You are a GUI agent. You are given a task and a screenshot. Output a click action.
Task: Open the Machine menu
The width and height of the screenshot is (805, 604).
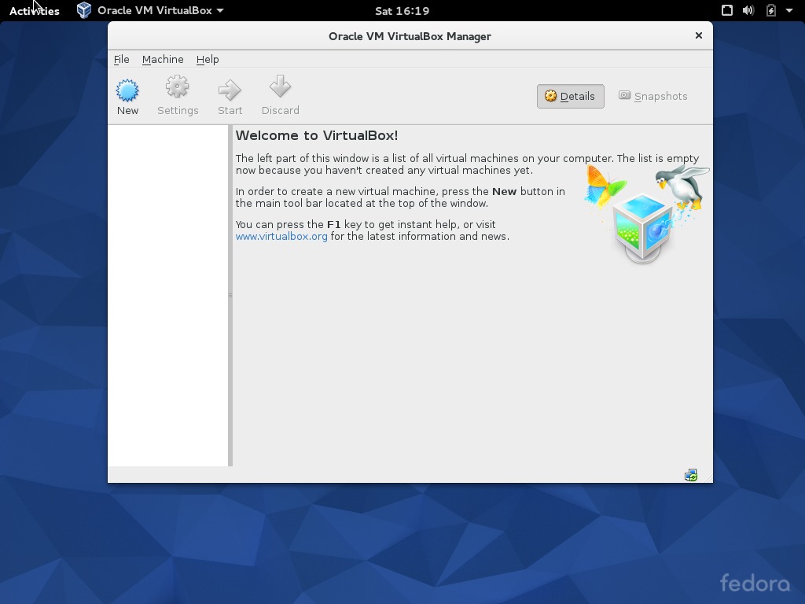[x=163, y=59]
